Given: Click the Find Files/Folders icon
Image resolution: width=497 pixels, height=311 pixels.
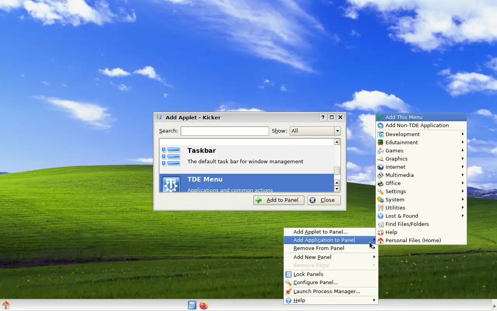Looking at the screenshot, I should 381,224.
